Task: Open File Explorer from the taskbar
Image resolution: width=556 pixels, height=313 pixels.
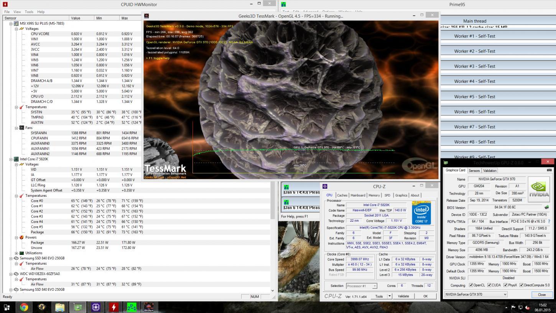Action: 60,307
